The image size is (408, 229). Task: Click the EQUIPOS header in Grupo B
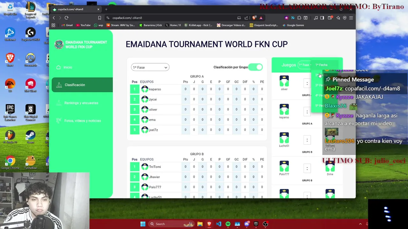click(147, 159)
